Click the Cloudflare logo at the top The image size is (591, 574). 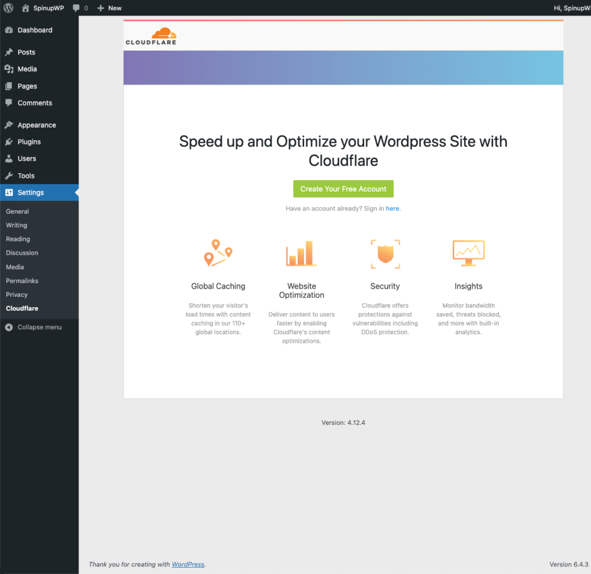coord(151,35)
